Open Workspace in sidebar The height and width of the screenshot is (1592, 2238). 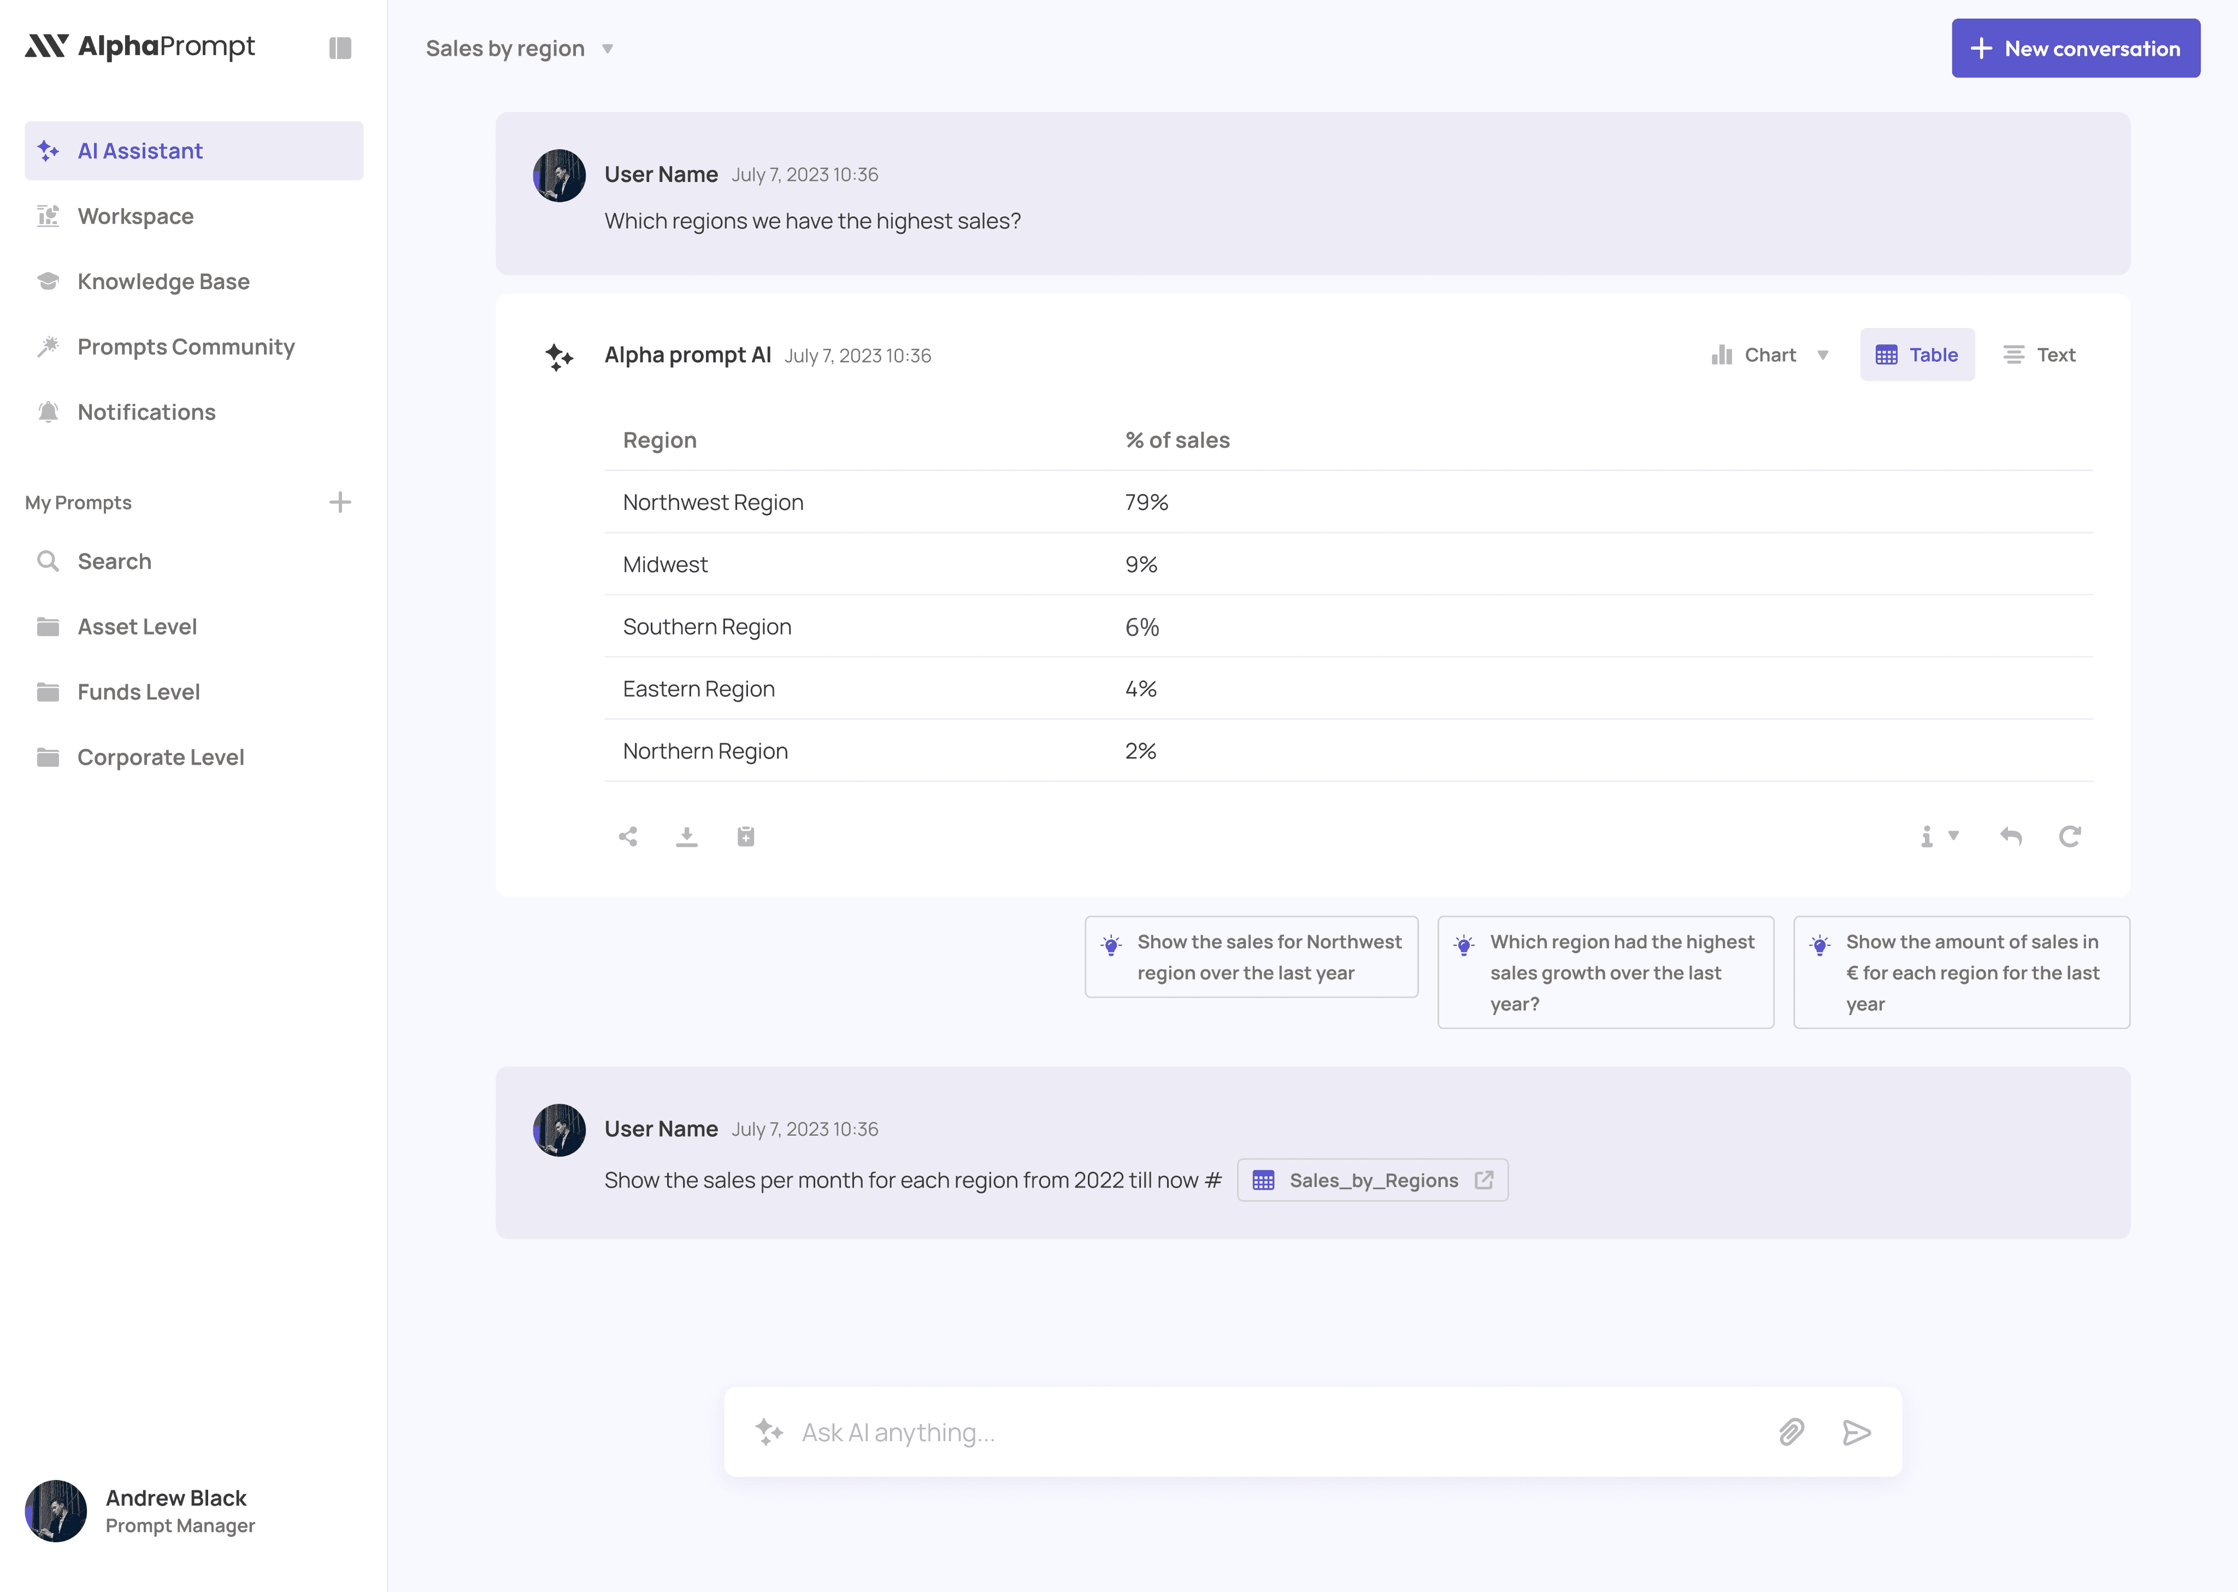[135, 216]
